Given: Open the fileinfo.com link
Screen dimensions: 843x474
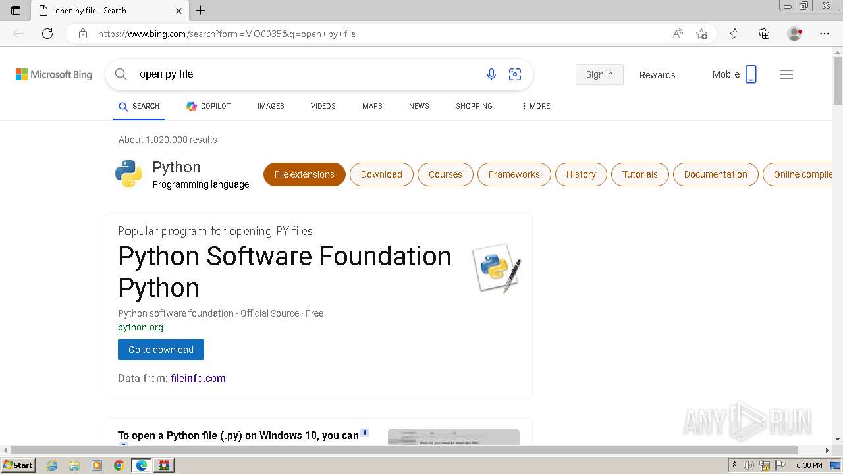Looking at the screenshot, I should pyautogui.click(x=198, y=378).
